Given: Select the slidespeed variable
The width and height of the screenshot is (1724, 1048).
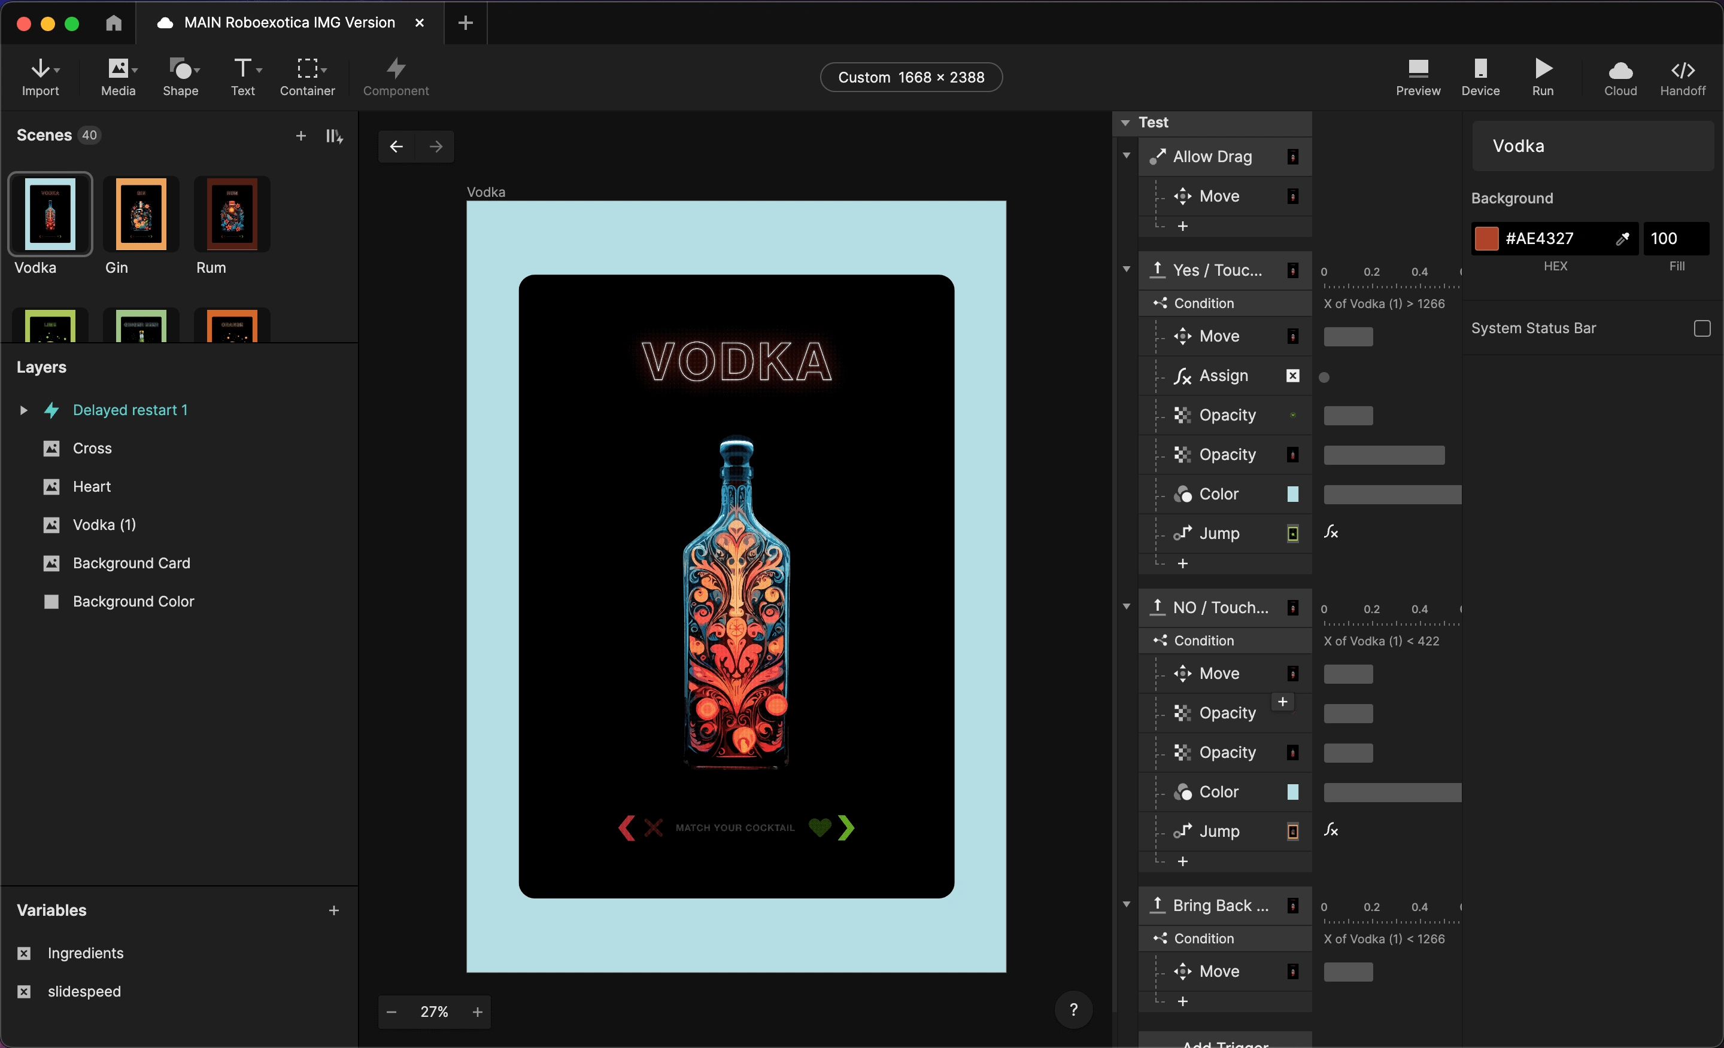Looking at the screenshot, I should pyautogui.click(x=84, y=992).
